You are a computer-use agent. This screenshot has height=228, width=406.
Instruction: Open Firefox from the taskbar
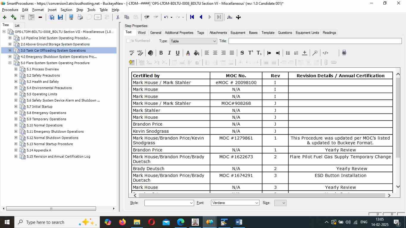122,222
